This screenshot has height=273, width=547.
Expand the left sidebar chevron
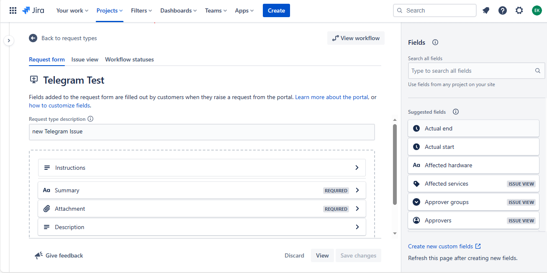pyautogui.click(x=9, y=41)
